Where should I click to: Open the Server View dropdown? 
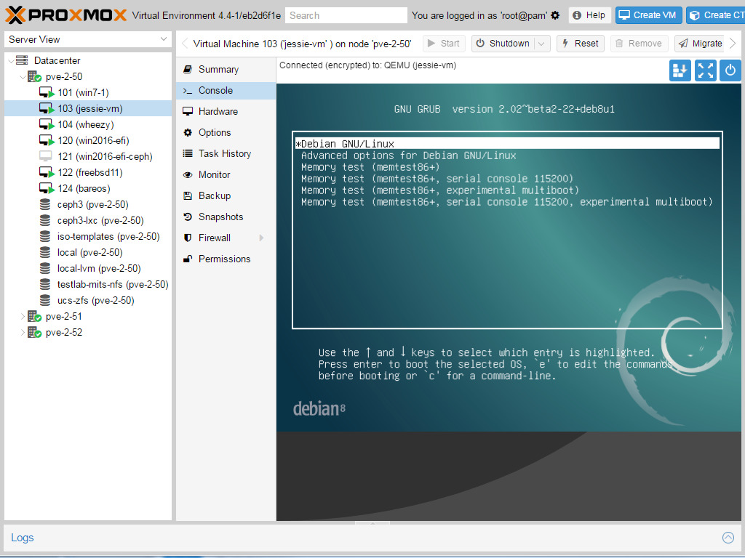click(164, 39)
